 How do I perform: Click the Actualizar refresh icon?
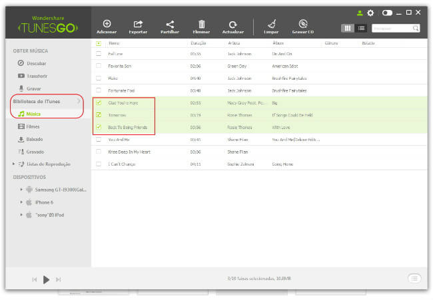232,25
